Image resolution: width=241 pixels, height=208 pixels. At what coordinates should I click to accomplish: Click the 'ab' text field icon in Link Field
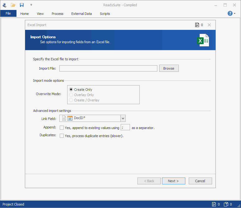click(x=70, y=118)
